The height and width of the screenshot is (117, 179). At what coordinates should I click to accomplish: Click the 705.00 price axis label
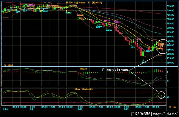click(170, 15)
